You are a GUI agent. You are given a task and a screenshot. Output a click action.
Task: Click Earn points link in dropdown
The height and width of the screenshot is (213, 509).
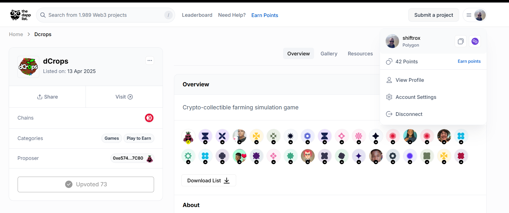tap(469, 61)
